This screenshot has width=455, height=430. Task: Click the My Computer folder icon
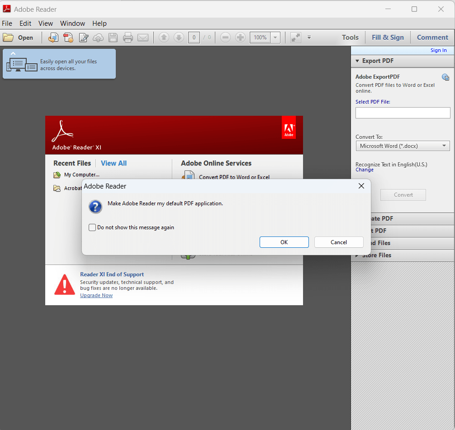coord(57,175)
